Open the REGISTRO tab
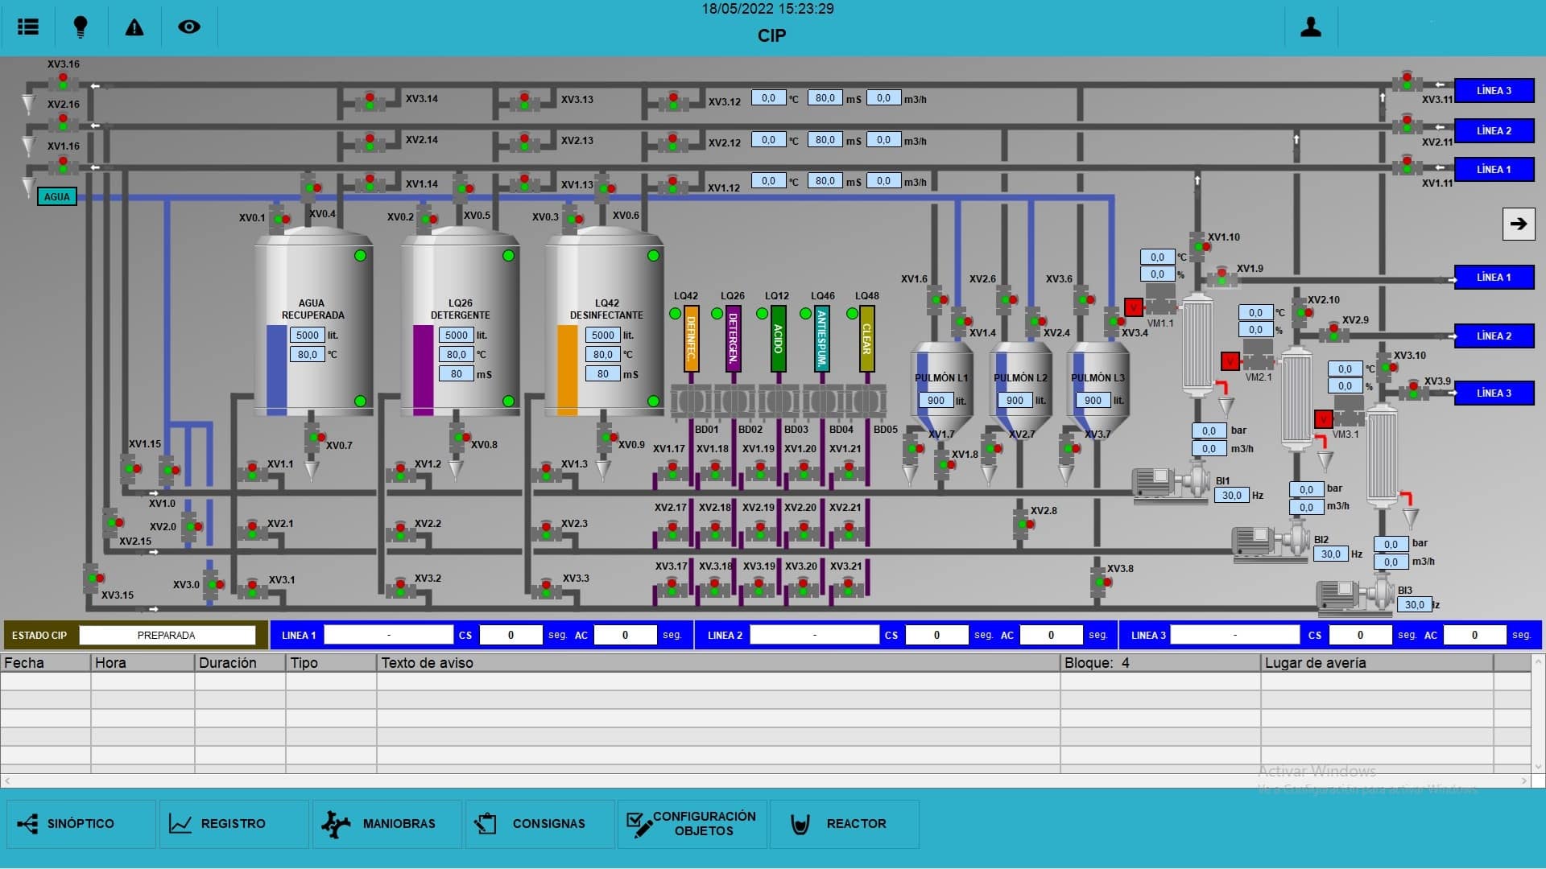 click(x=234, y=823)
